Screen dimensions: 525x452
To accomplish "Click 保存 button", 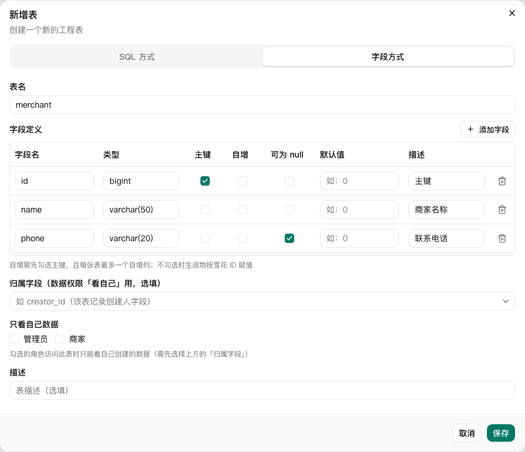I will pos(500,433).
